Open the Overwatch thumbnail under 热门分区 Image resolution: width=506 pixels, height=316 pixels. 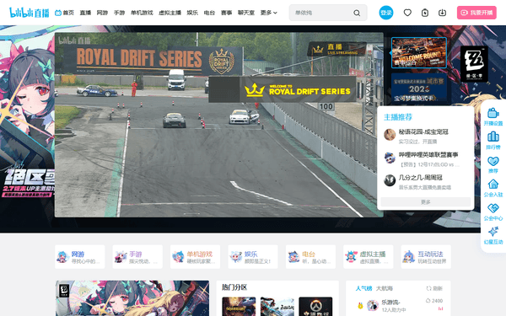click(x=315, y=307)
